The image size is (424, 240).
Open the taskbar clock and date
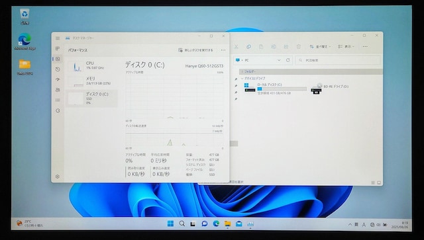(x=400, y=225)
